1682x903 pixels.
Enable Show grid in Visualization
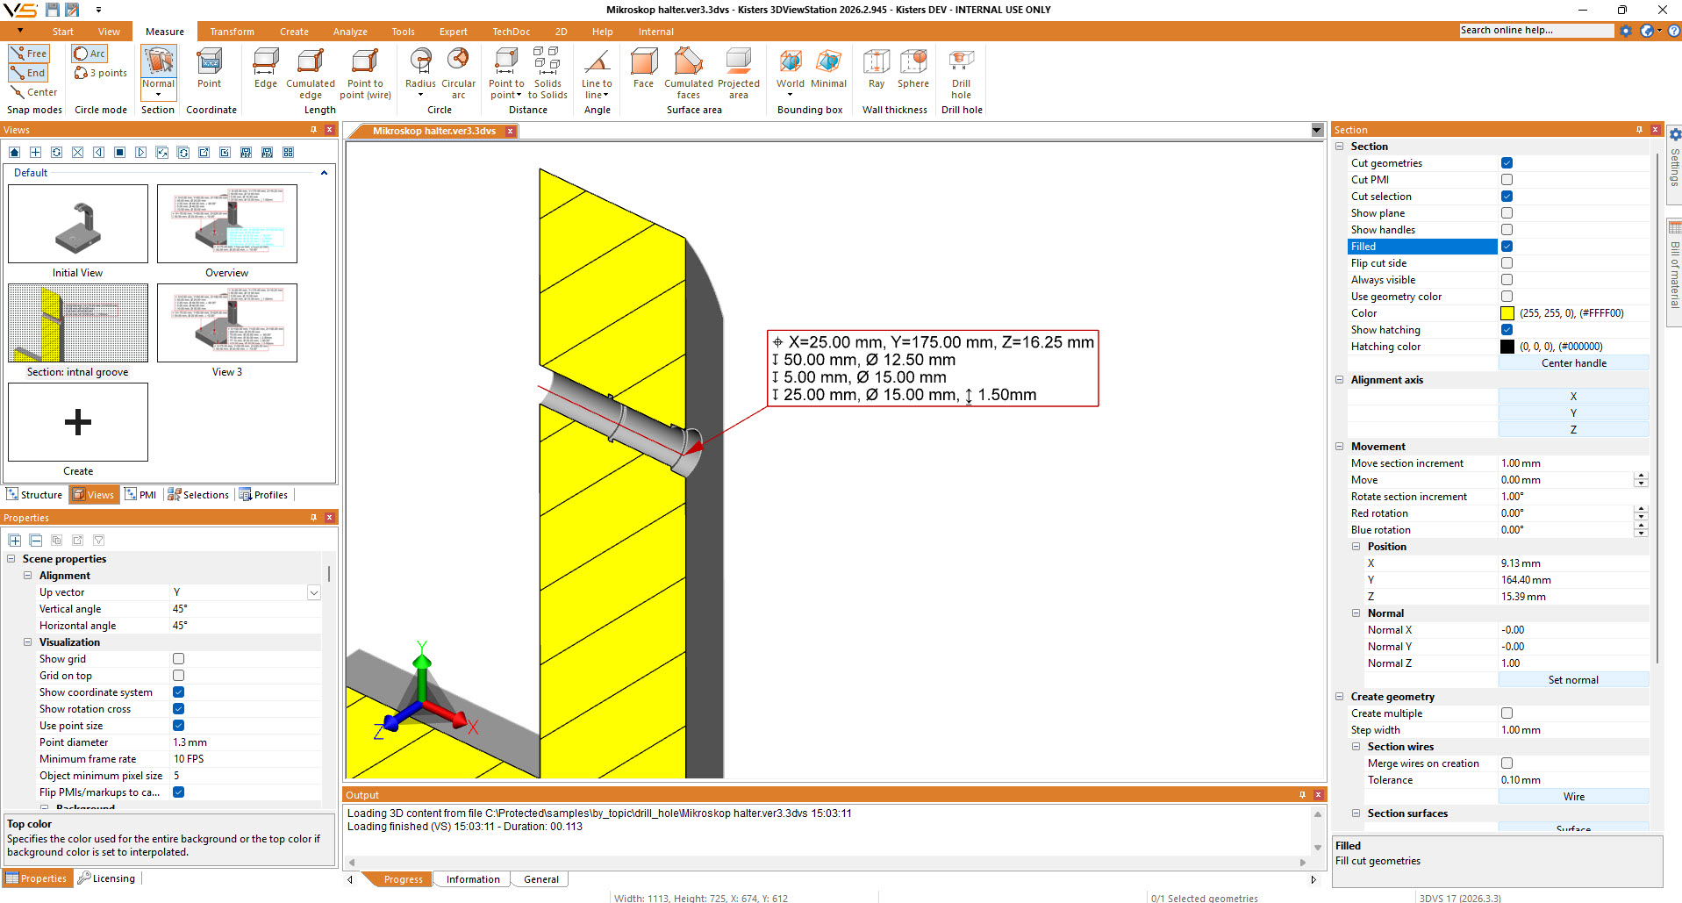pyautogui.click(x=178, y=659)
